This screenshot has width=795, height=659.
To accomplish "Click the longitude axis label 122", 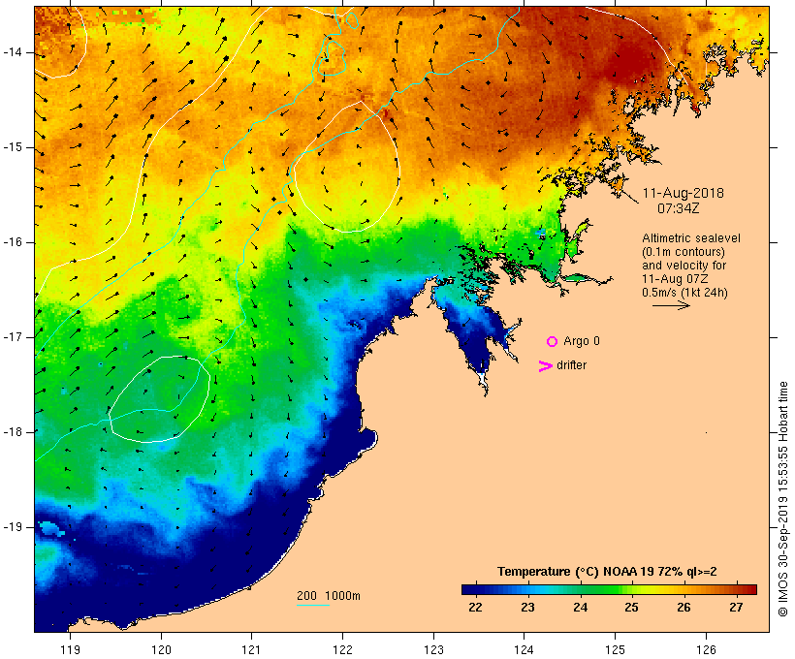I will [343, 649].
